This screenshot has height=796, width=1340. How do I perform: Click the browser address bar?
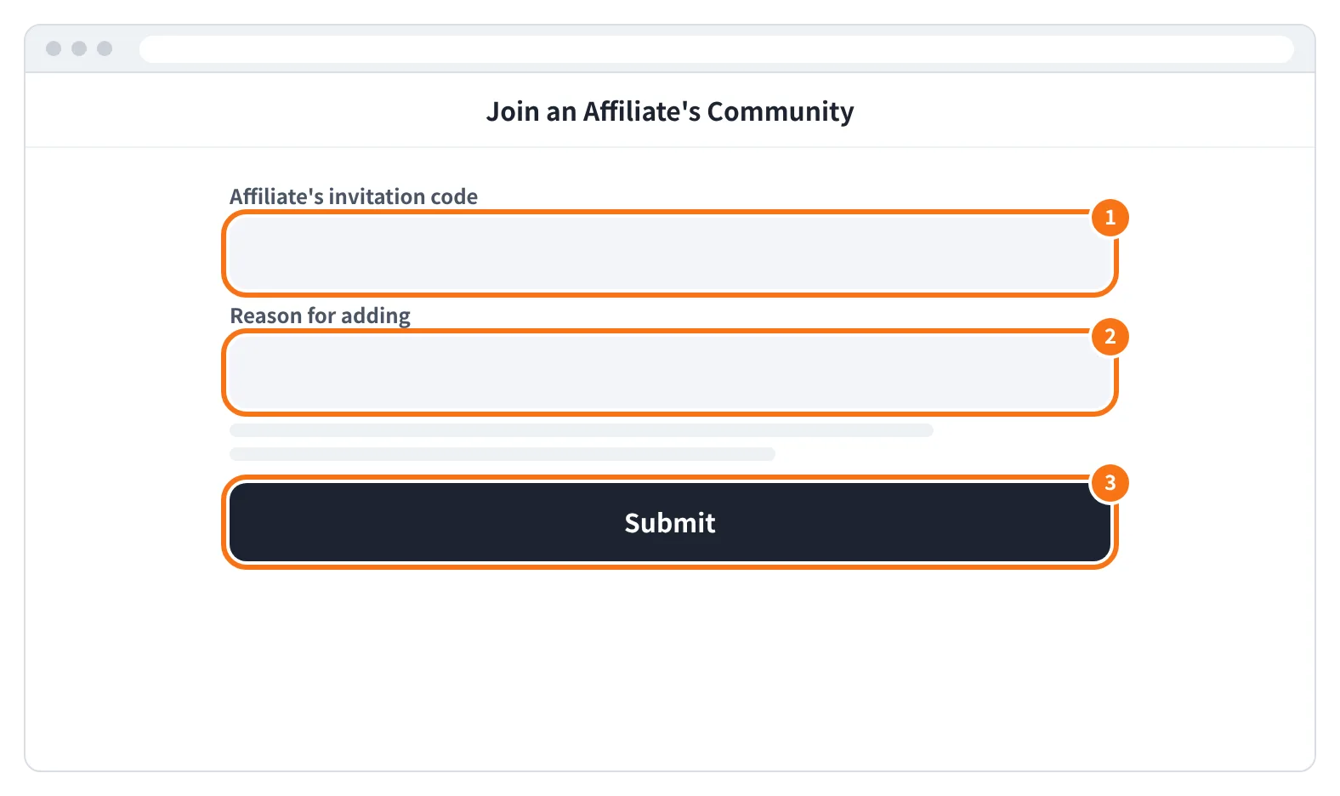point(716,48)
